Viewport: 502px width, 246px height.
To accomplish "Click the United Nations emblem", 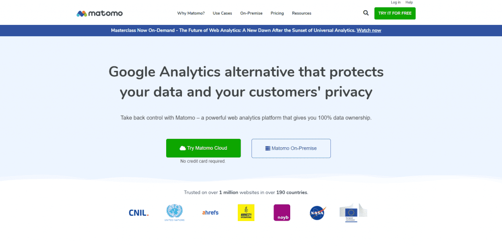I will 175,213.
